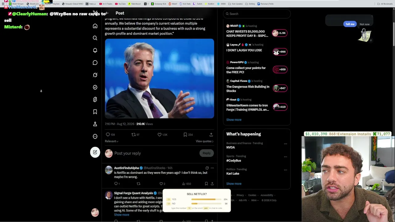The image size is (395, 222).
Task: Open the Robinhood bookmark
Action: tap(134, 4)
